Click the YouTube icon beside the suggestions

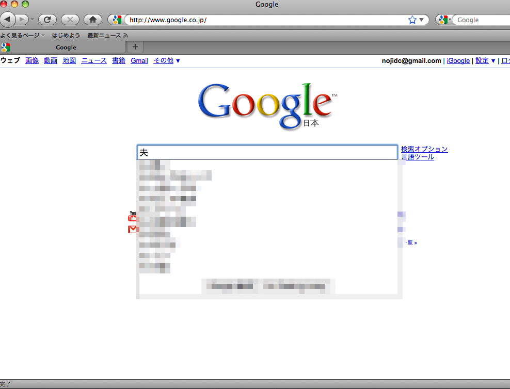pos(132,216)
